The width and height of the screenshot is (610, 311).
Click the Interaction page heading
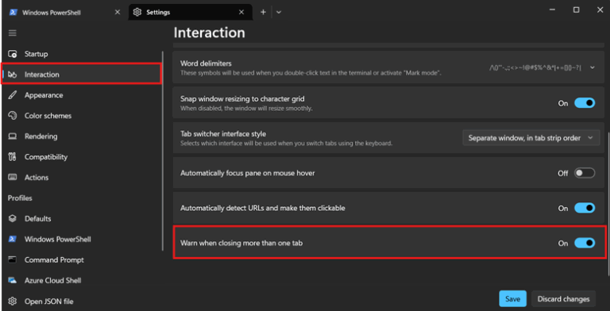(x=210, y=33)
